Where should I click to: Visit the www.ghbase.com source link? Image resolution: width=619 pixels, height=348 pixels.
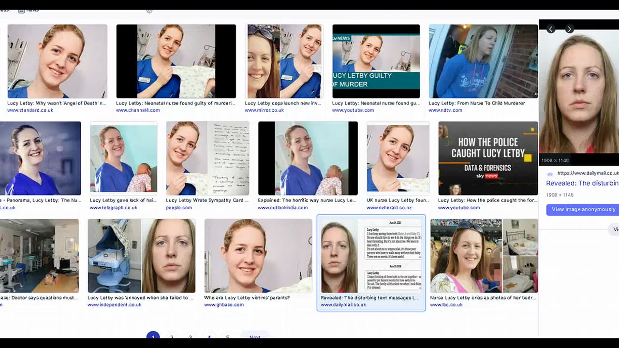tap(224, 305)
